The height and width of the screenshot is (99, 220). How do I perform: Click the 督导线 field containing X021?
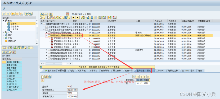72,93
